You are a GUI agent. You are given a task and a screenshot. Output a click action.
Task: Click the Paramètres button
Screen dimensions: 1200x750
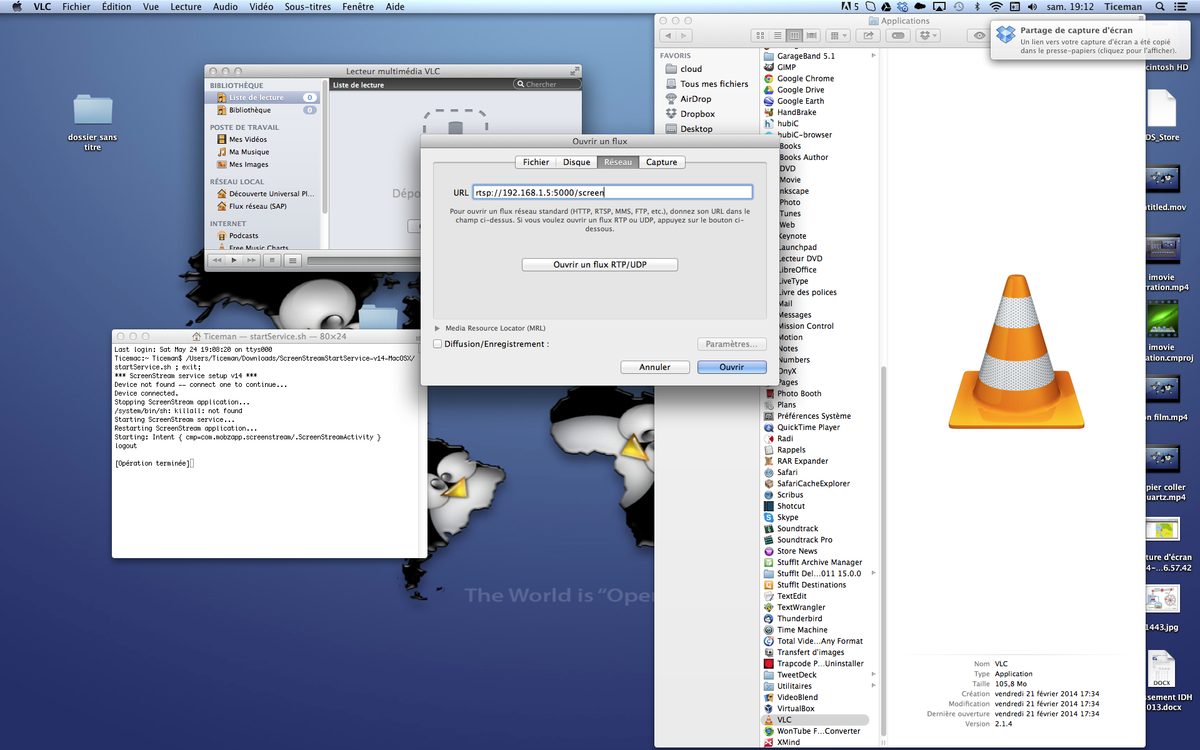pos(731,344)
